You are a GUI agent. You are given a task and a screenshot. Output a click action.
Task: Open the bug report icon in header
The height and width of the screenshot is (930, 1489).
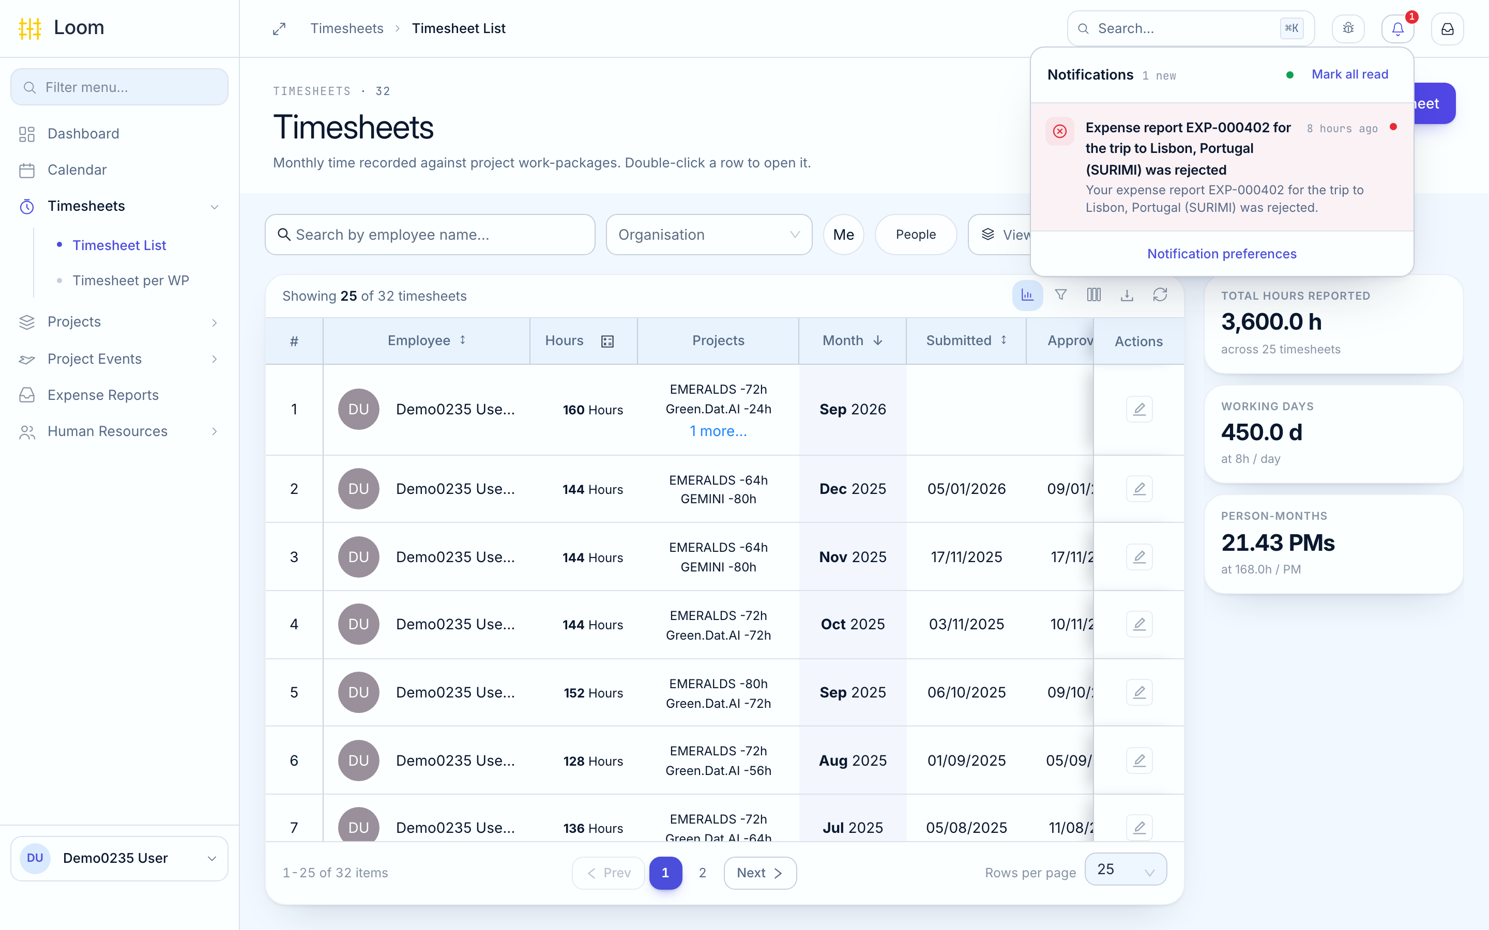(x=1348, y=29)
